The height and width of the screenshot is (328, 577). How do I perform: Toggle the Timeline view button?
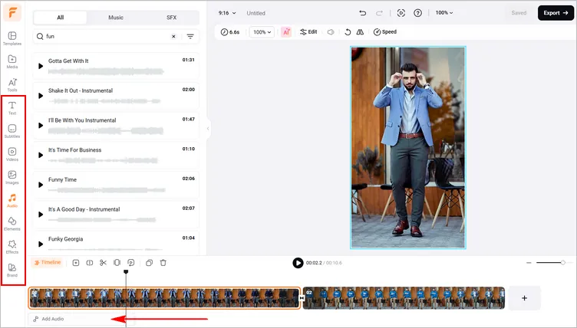pos(48,263)
